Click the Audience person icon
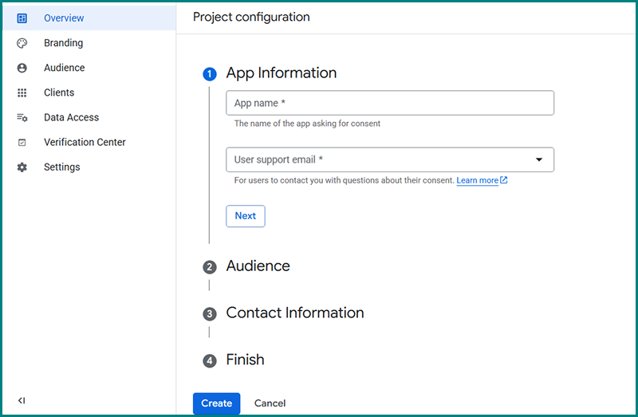This screenshot has height=417, width=638. (22, 68)
